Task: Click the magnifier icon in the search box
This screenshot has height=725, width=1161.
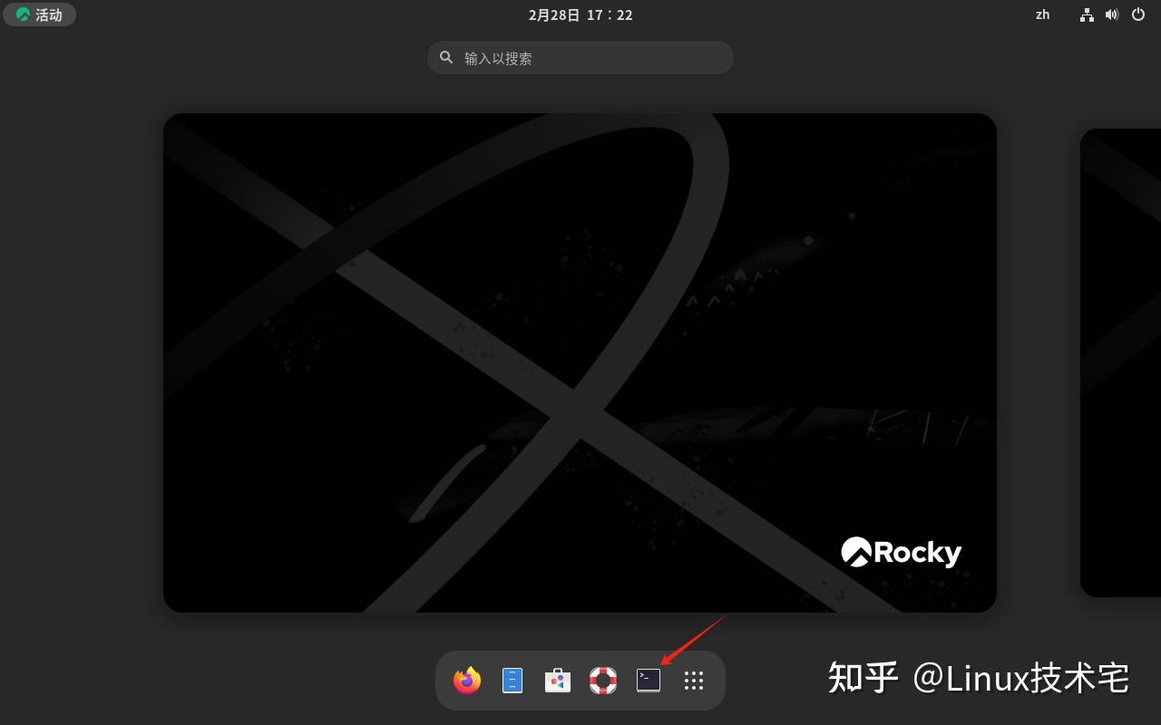Action: click(x=446, y=57)
